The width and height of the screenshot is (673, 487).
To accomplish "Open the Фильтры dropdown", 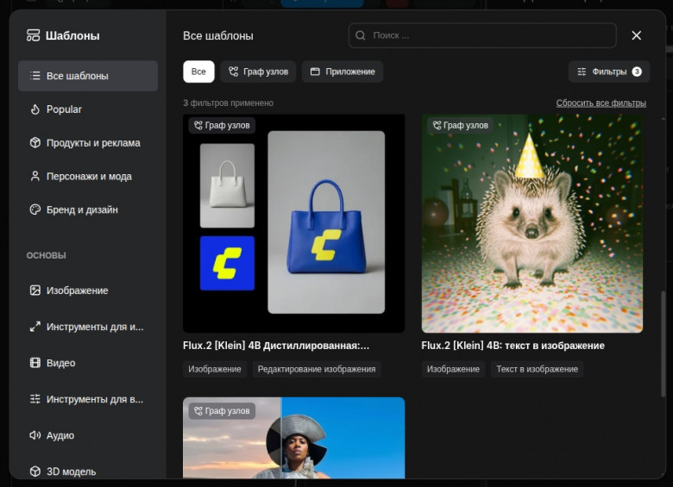I will (x=609, y=72).
